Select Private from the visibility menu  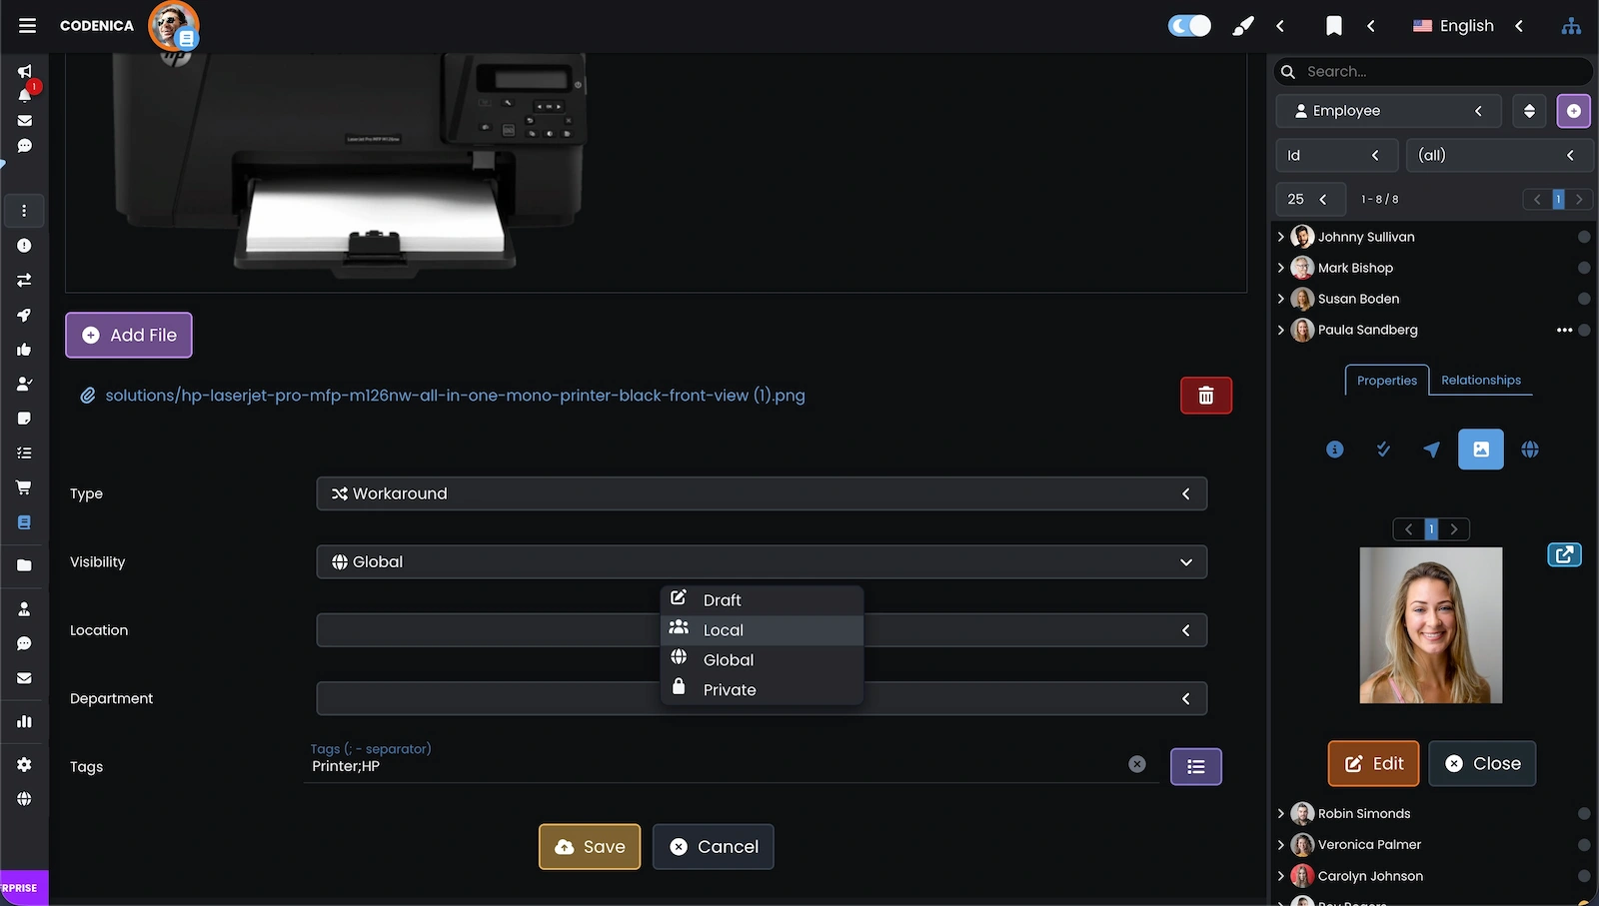tap(729, 689)
